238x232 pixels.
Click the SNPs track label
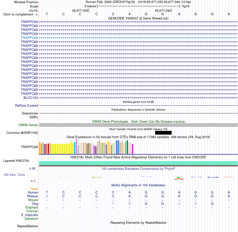click(34, 117)
